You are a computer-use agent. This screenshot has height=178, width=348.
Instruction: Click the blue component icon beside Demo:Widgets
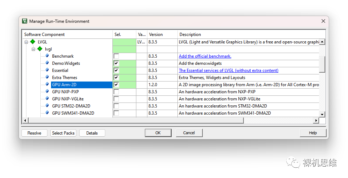[47, 63]
